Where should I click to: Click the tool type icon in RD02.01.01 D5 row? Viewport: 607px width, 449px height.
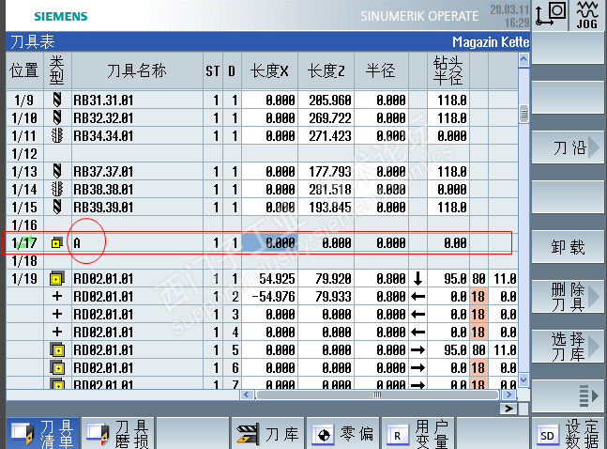click(x=57, y=350)
